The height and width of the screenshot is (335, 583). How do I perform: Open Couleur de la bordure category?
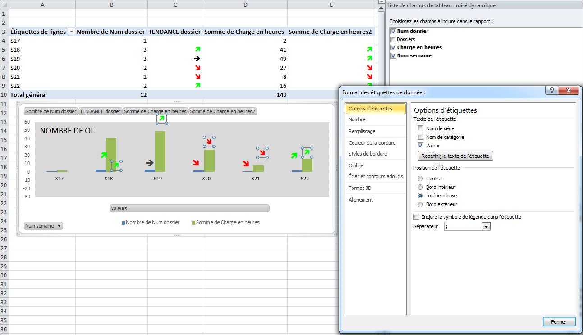click(376, 143)
